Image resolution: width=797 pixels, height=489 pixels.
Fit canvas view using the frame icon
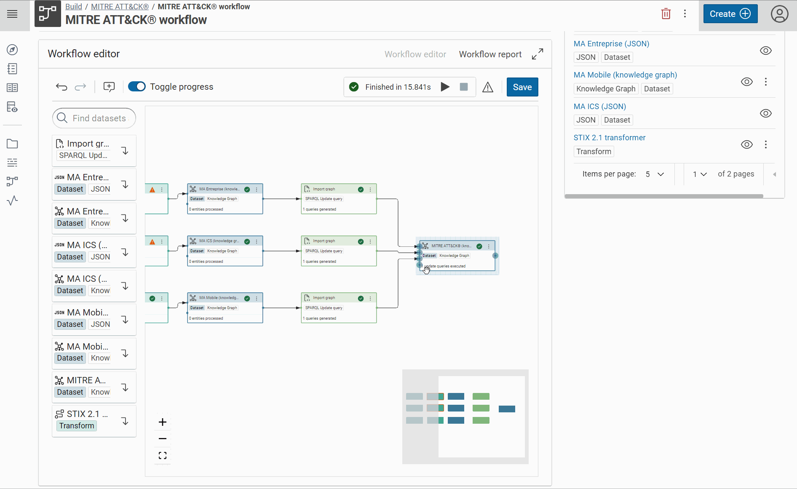coord(163,456)
